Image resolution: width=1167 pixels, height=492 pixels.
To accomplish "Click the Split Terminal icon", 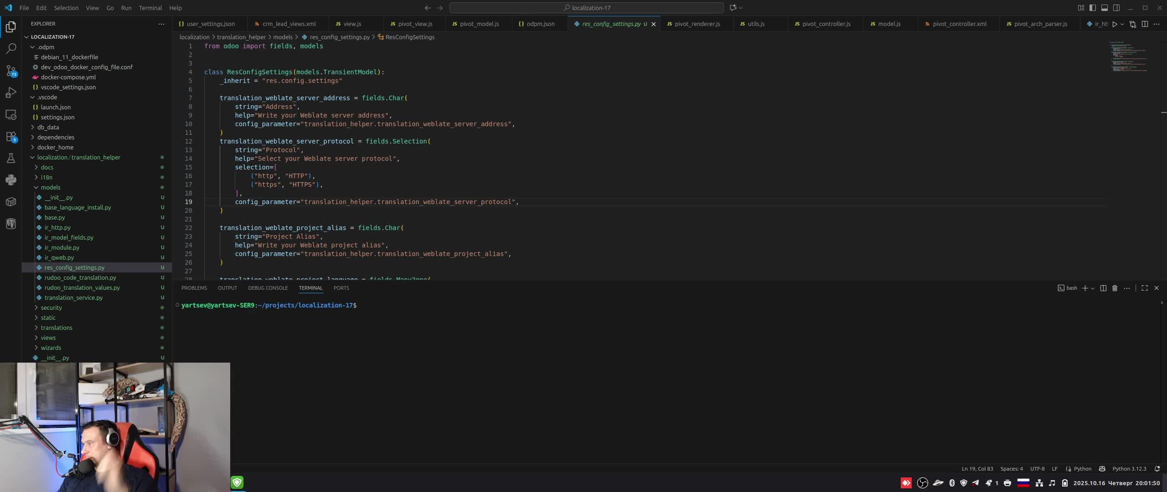I will [x=1103, y=288].
